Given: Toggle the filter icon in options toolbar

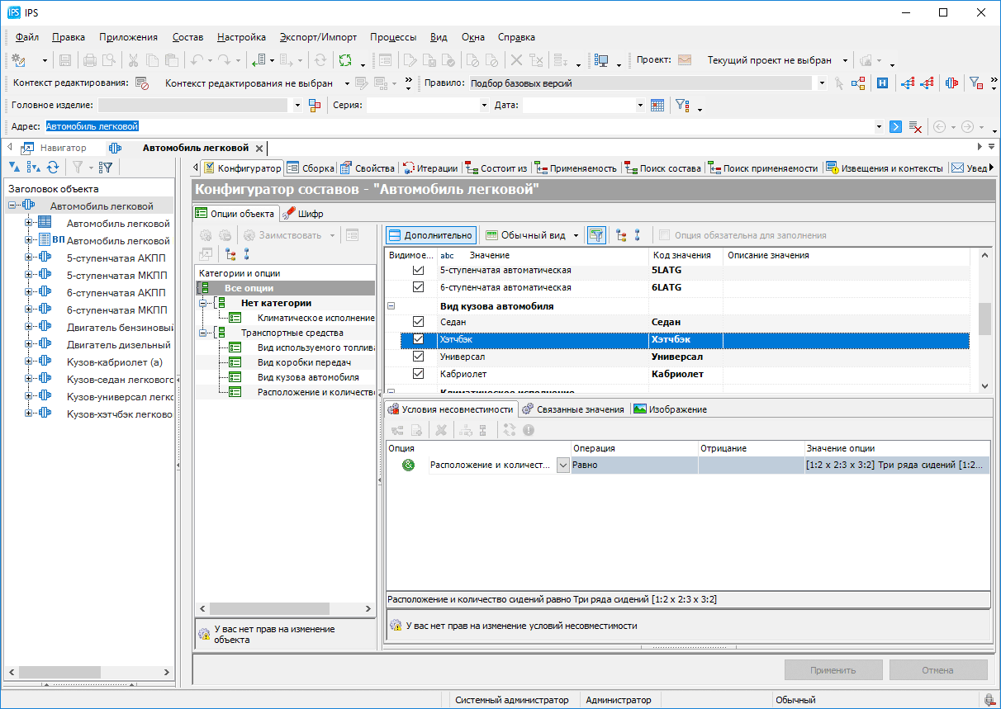Looking at the screenshot, I should [595, 235].
